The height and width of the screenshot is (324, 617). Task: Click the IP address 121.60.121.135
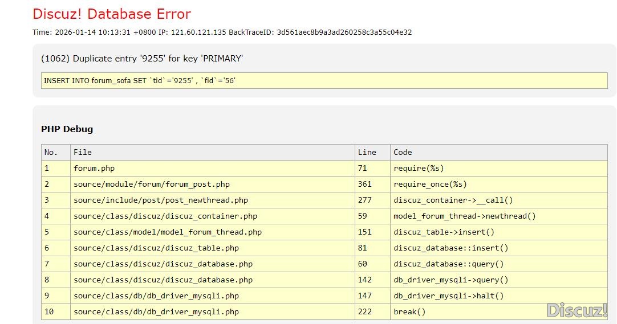(195, 32)
